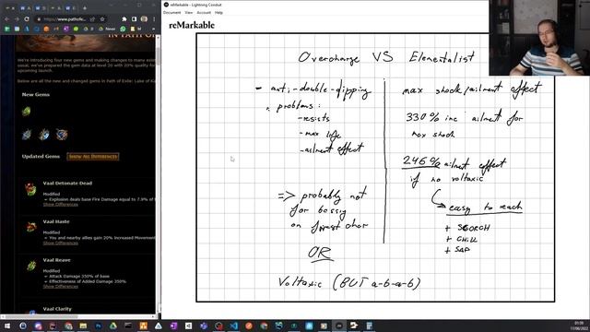Viewport: 590px width, 332px height.
Task: Open the 'Never' Drive bookmark
Action: tap(107, 29)
